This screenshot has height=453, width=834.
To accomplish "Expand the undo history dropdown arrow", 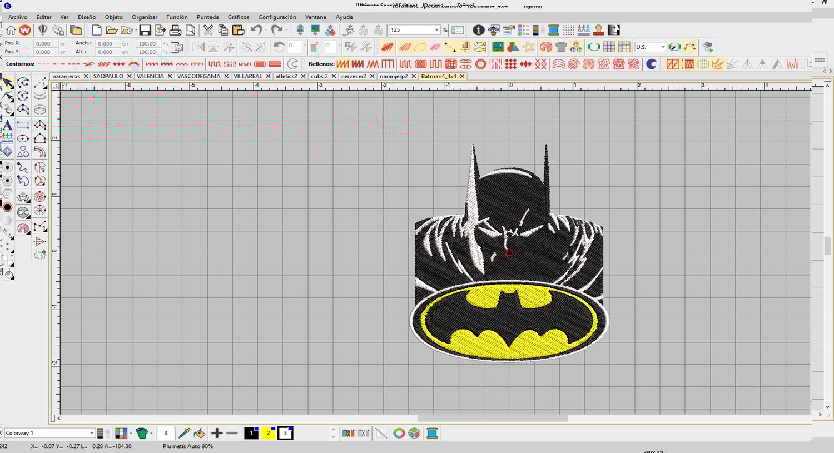I will pyautogui.click(x=266, y=30).
